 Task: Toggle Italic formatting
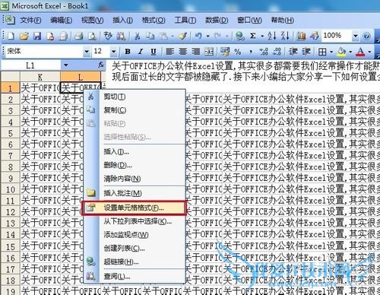click(141, 52)
